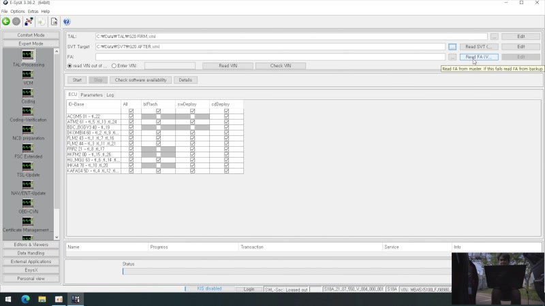Click the green back arrow toolbar icon
The width and height of the screenshot is (545, 306).
(6, 22)
